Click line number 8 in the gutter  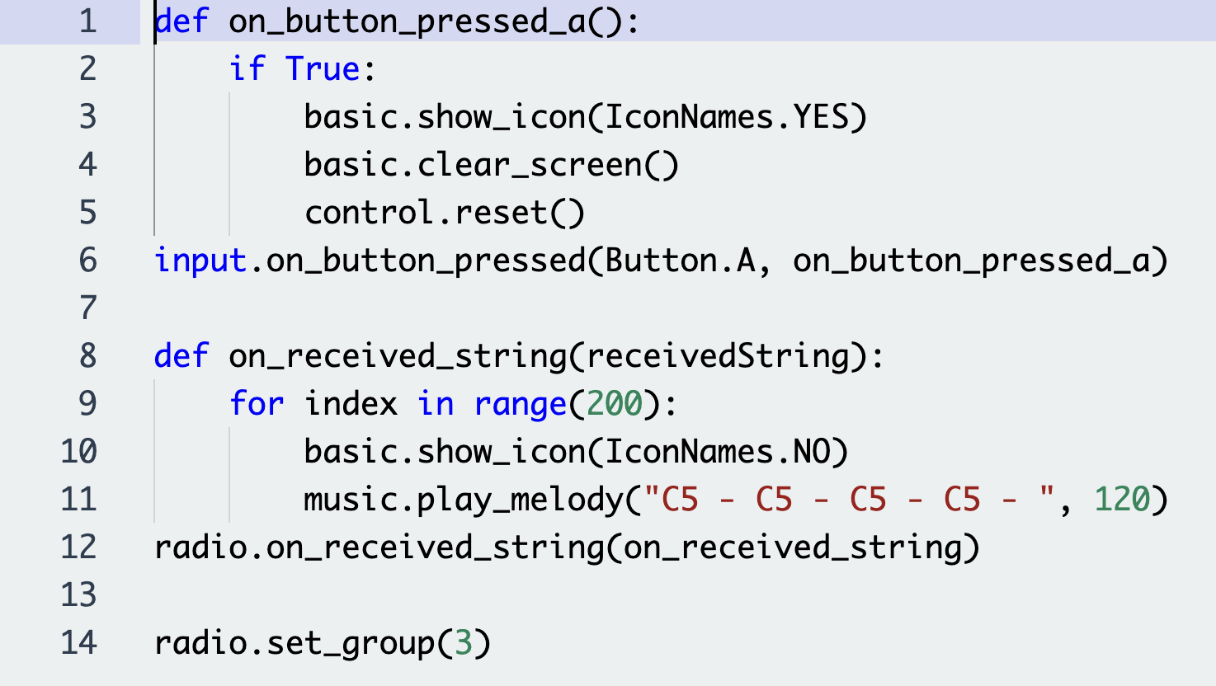tap(88, 356)
